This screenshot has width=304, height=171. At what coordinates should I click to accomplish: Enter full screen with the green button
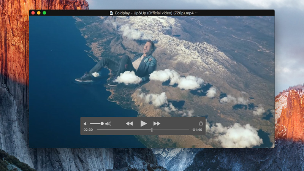click(x=44, y=13)
